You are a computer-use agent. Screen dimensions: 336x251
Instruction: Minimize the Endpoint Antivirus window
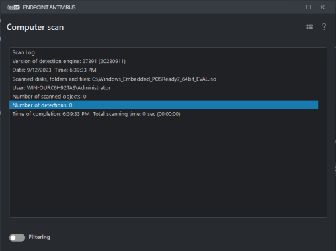click(x=296, y=7)
